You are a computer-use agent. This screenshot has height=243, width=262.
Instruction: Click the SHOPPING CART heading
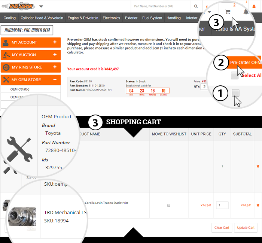[134, 122]
